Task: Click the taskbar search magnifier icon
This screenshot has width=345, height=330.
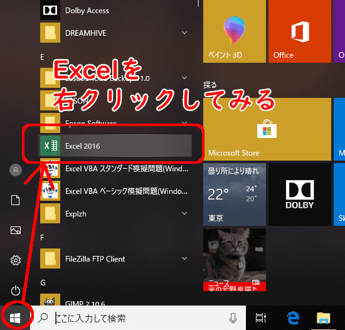Action: pyautogui.click(x=43, y=318)
